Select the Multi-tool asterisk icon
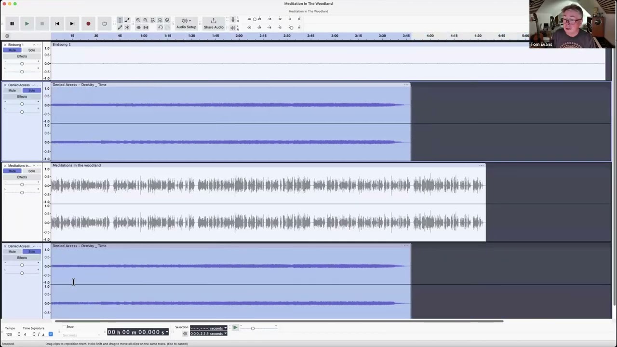This screenshot has height=347, width=617. (127, 27)
